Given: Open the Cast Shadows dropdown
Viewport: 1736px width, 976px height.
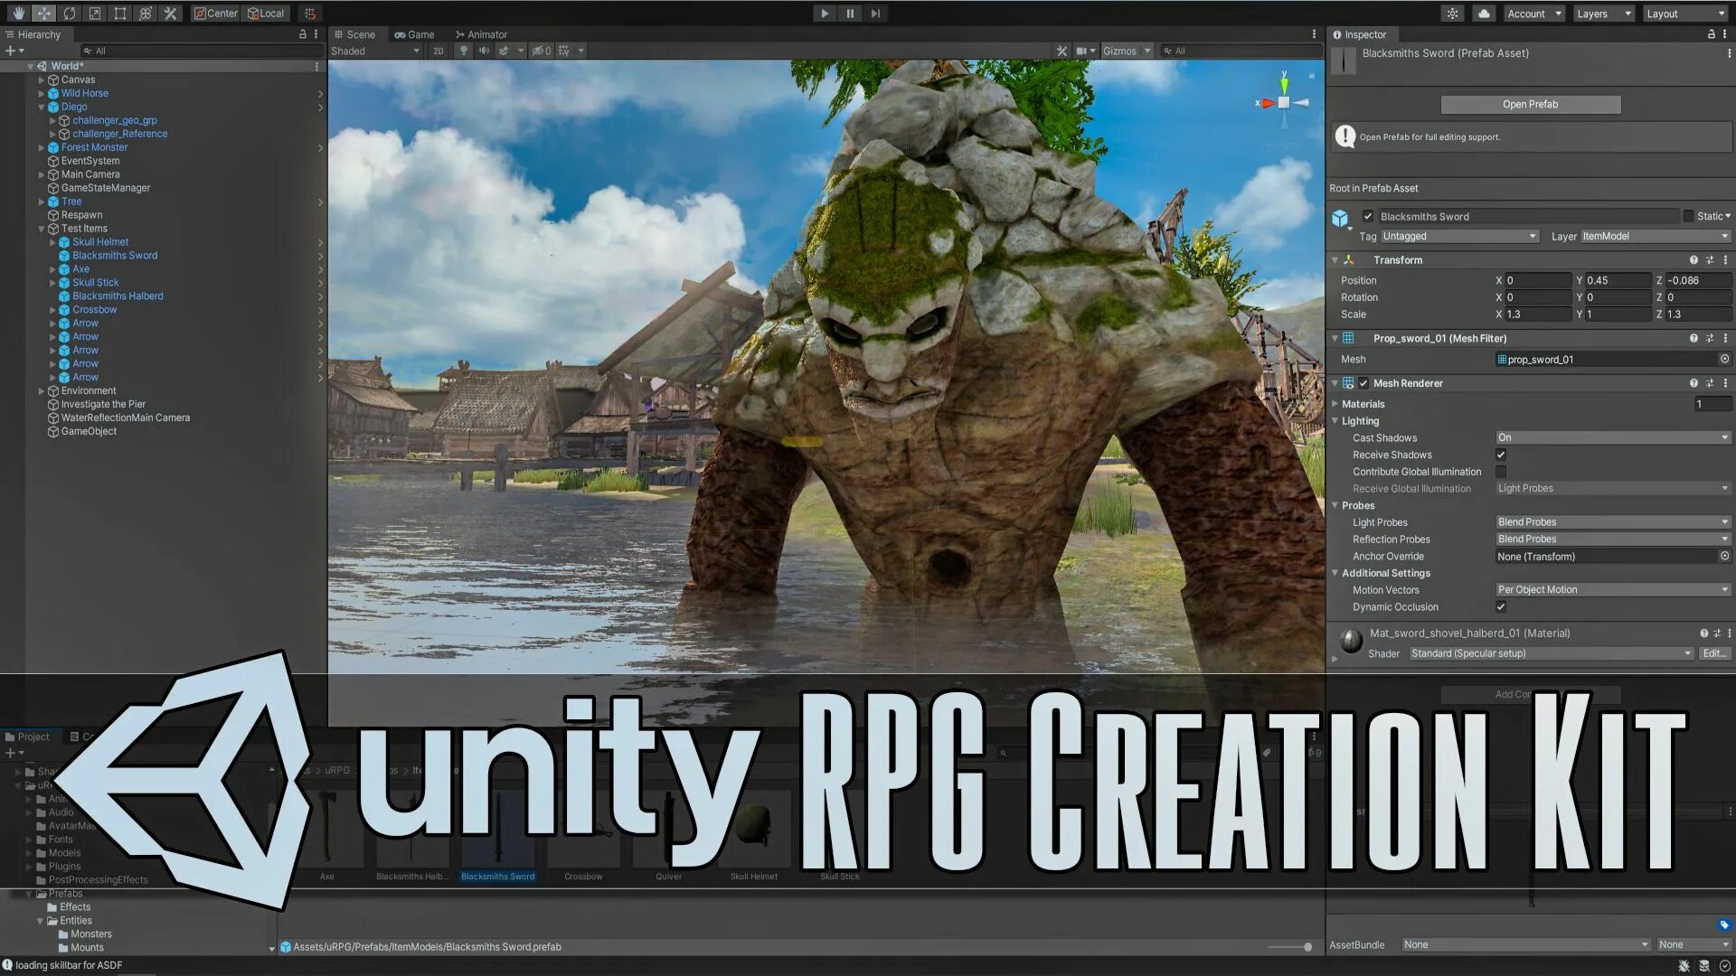Looking at the screenshot, I should [1612, 437].
